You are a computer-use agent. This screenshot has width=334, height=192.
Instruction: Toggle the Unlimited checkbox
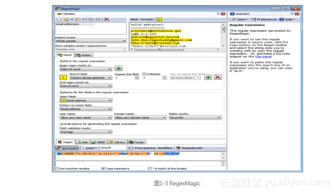[144, 74]
